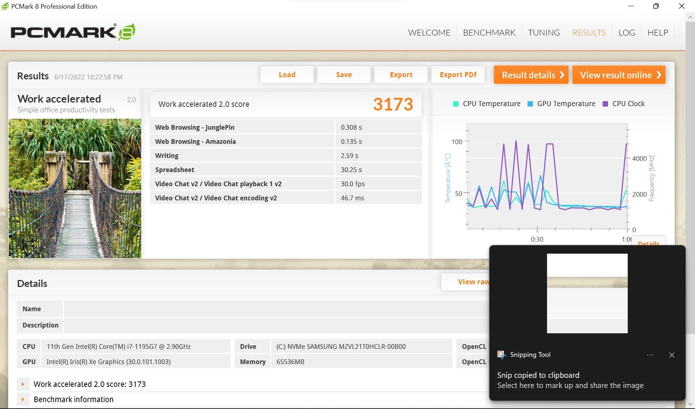Go to the TUNING tab

(544, 33)
